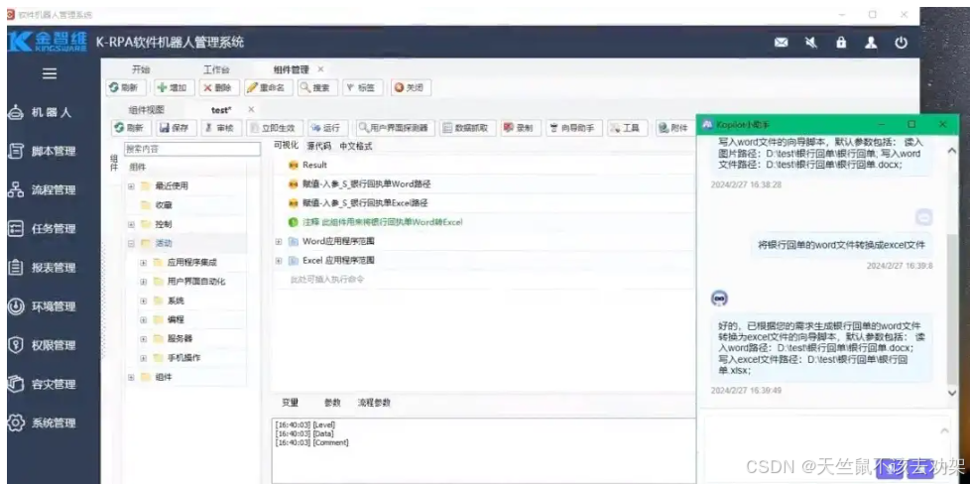Click the muted speaker icon in header
Image resolution: width=970 pixels, height=484 pixels.
click(811, 43)
